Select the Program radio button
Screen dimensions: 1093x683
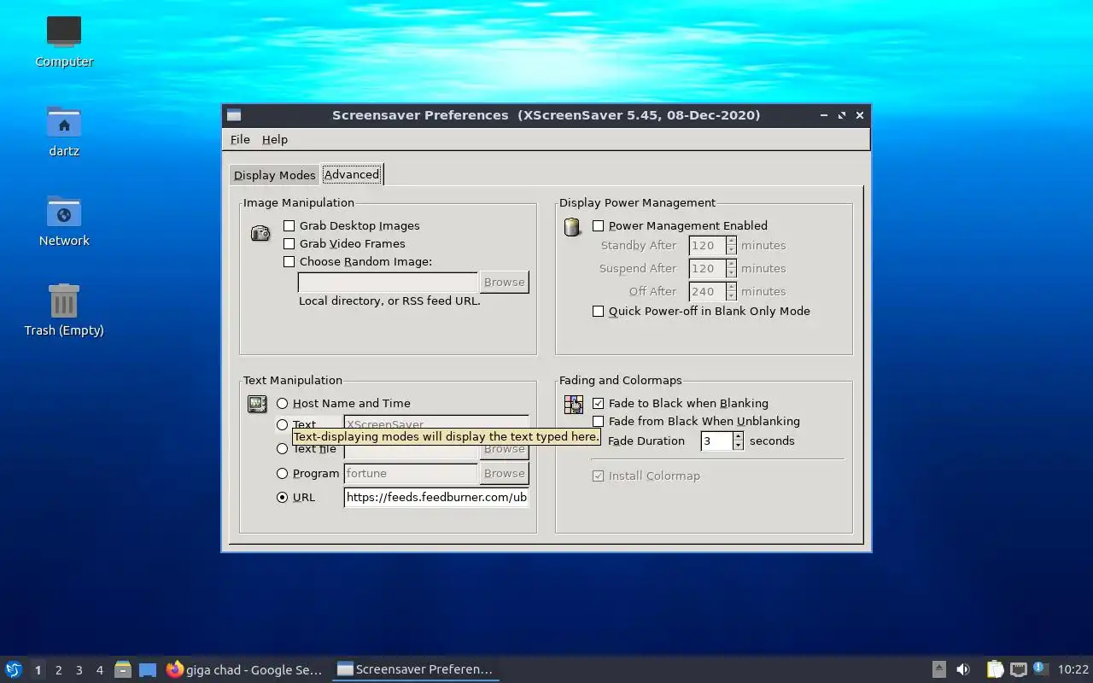pyautogui.click(x=282, y=474)
